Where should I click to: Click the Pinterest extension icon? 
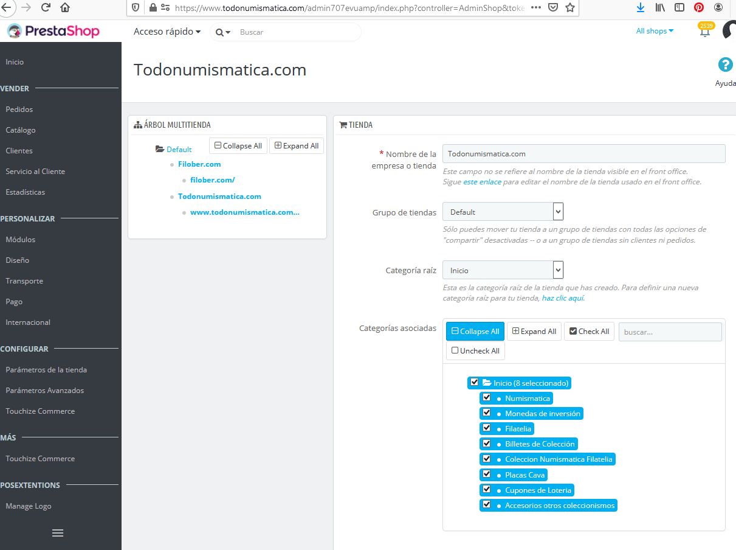(699, 7)
